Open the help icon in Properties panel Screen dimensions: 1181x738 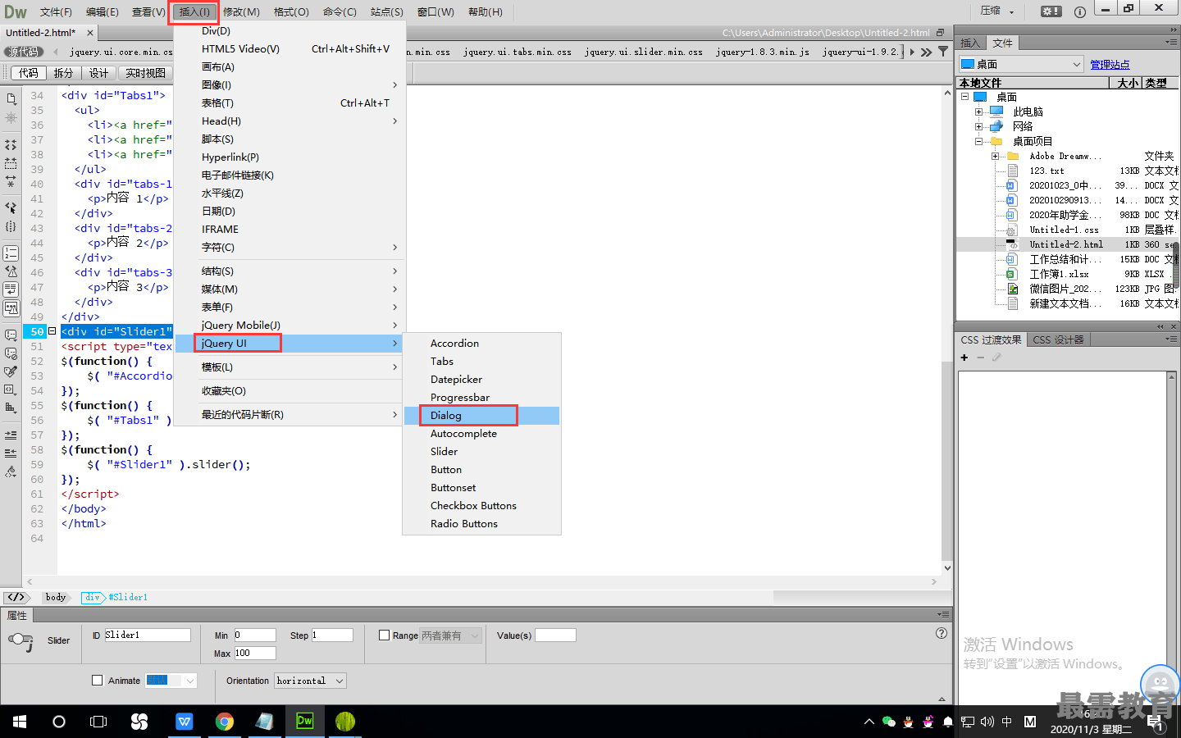pyautogui.click(x=942, y=633)
